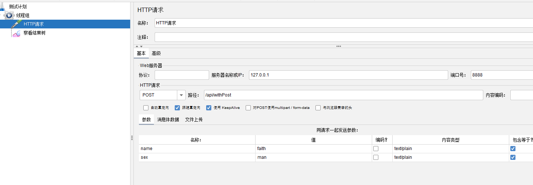The height and width of the screenshot is (185, 533).
Task: Click the path field /api/withPost
Action: tap(344, 95)
